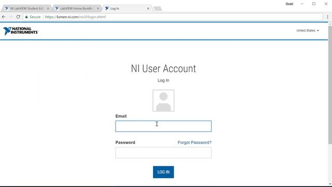Switch to NI LabVIEW Student Edition tab
Viewport: 332px width, 187px height.
coord(26,8)
